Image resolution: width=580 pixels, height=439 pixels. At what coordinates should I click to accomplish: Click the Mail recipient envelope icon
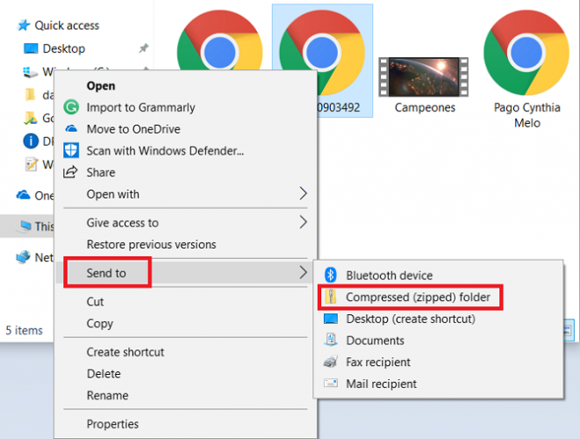(x=330, y=383)
